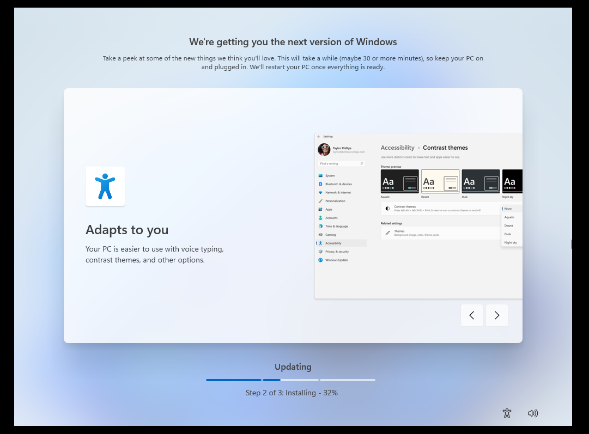Click the Desert theme preview thumbnail
The width and height of the screenshot is (589, 434).
[440, 181]
